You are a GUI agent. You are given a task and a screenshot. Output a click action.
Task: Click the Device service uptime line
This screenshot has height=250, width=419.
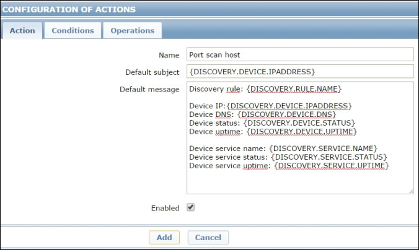289,166
